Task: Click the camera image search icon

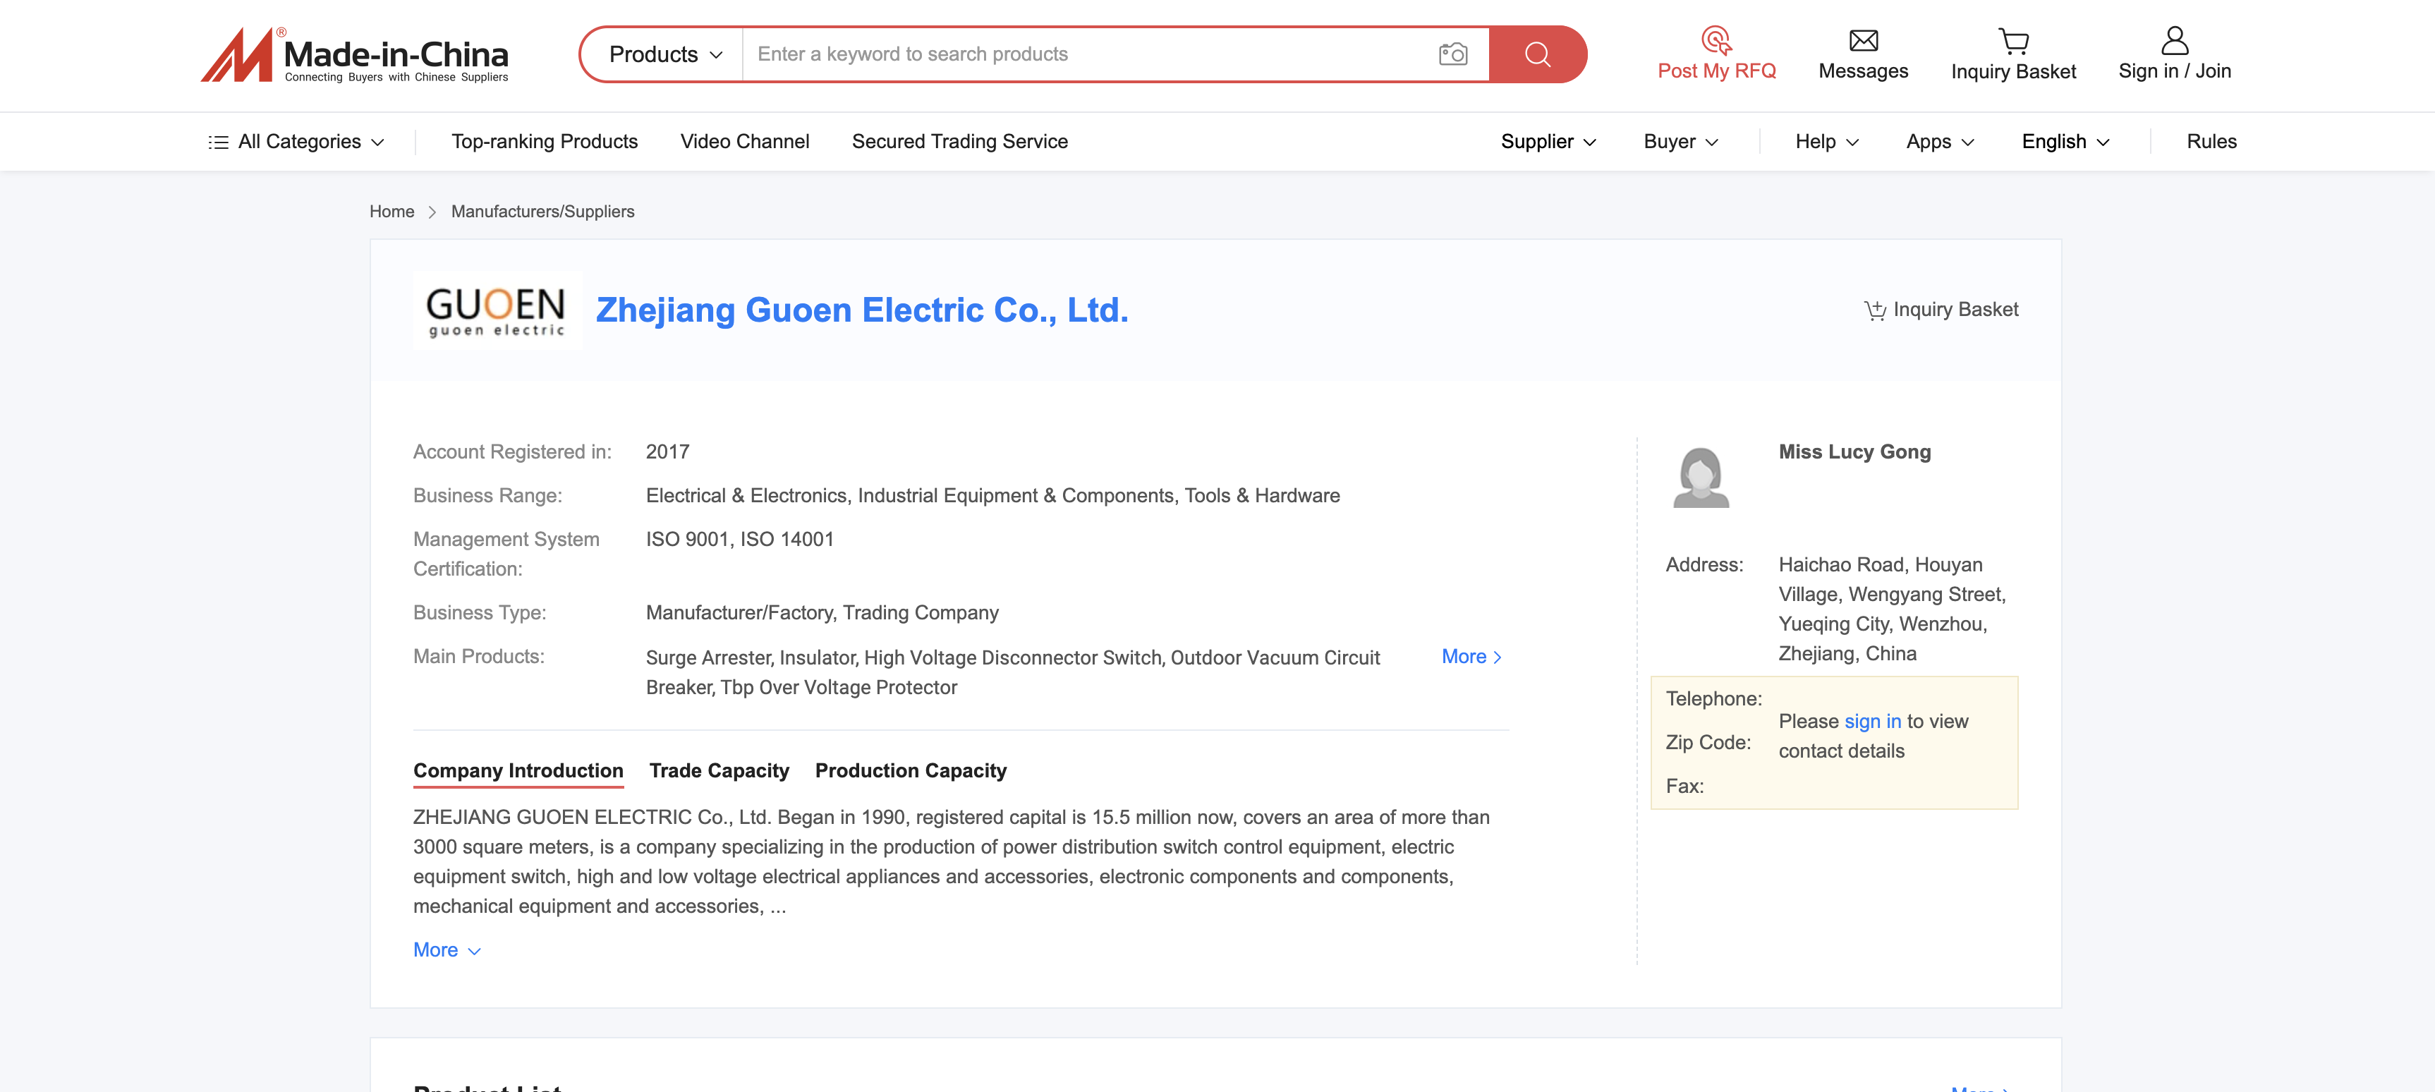Action: pos(1453,54)
